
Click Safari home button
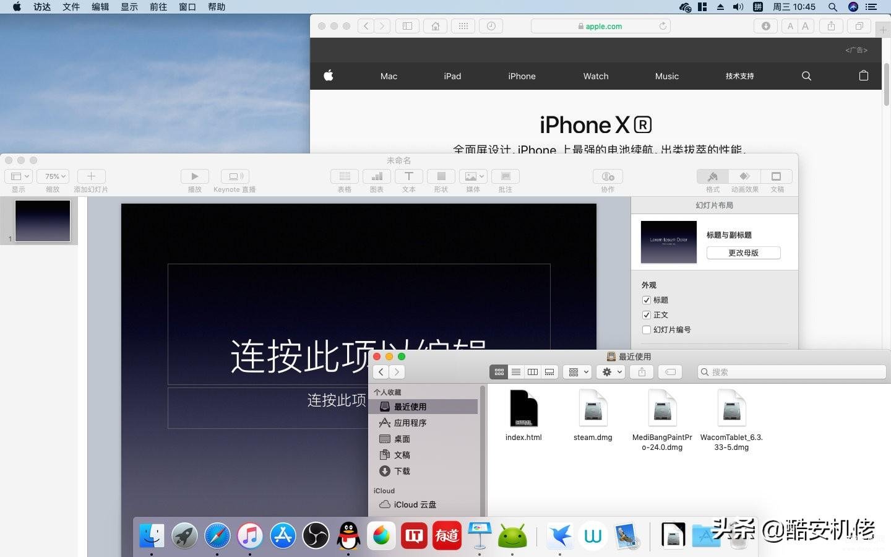point(436,26)
